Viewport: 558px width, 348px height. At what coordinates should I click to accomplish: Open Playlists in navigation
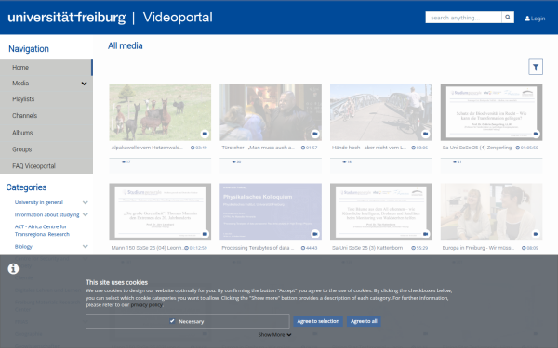click(46, 99)
